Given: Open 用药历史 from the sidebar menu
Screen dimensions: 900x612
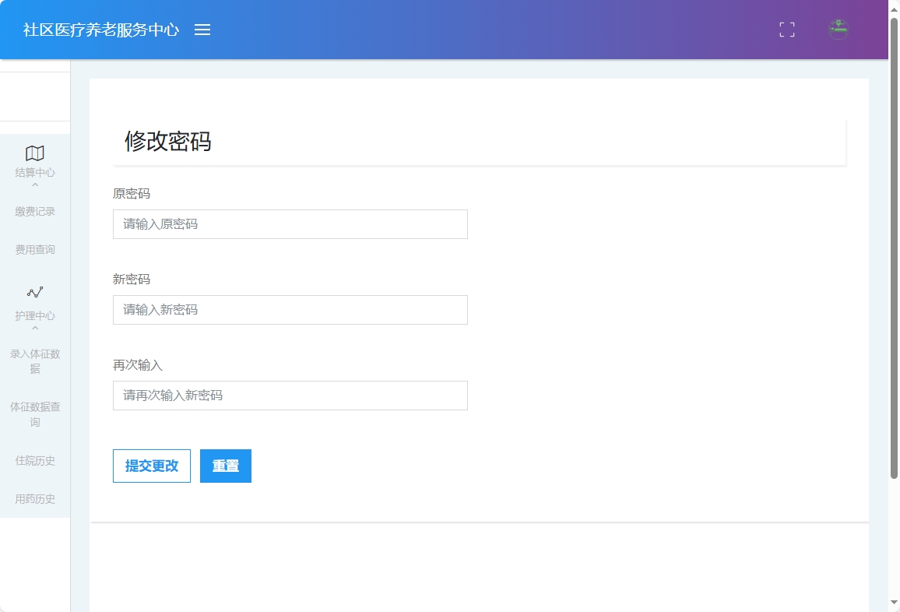Looking at the screenshot, I should tap(34, 498).
